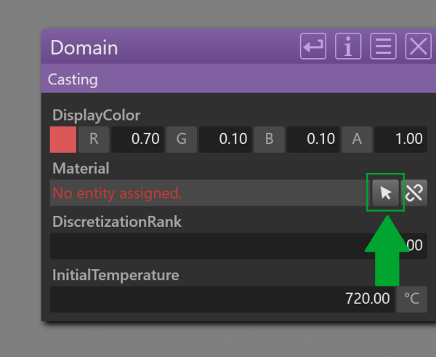Click the B channel label button
Image resolution: width=436 pixels, height=357 pixels.
(269, 140)
